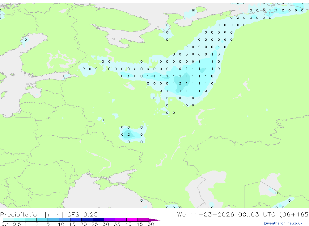This screenshot has width=309, height=226.
Task: Click the '45' legend tick label
Action: click(x=140, y=224)
